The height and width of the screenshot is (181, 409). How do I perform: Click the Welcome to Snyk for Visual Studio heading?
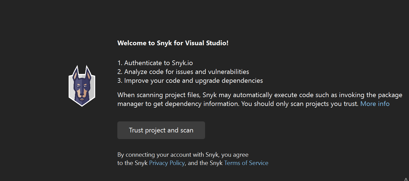(173, 43)
